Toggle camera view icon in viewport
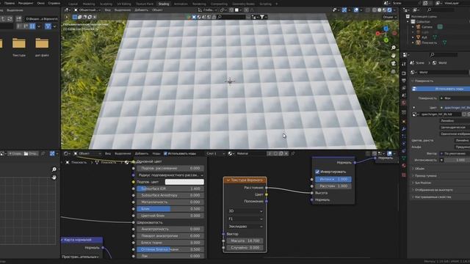 [x=394, y=64]
